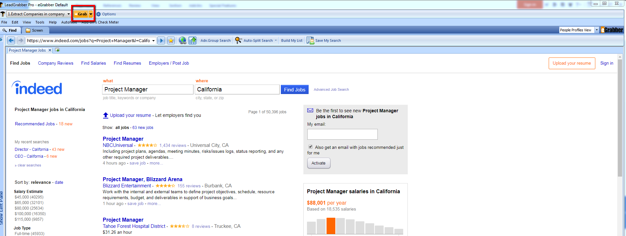Switch to the Find tab
Viewport: 626px width, 236px height.
tap(10, 30)
